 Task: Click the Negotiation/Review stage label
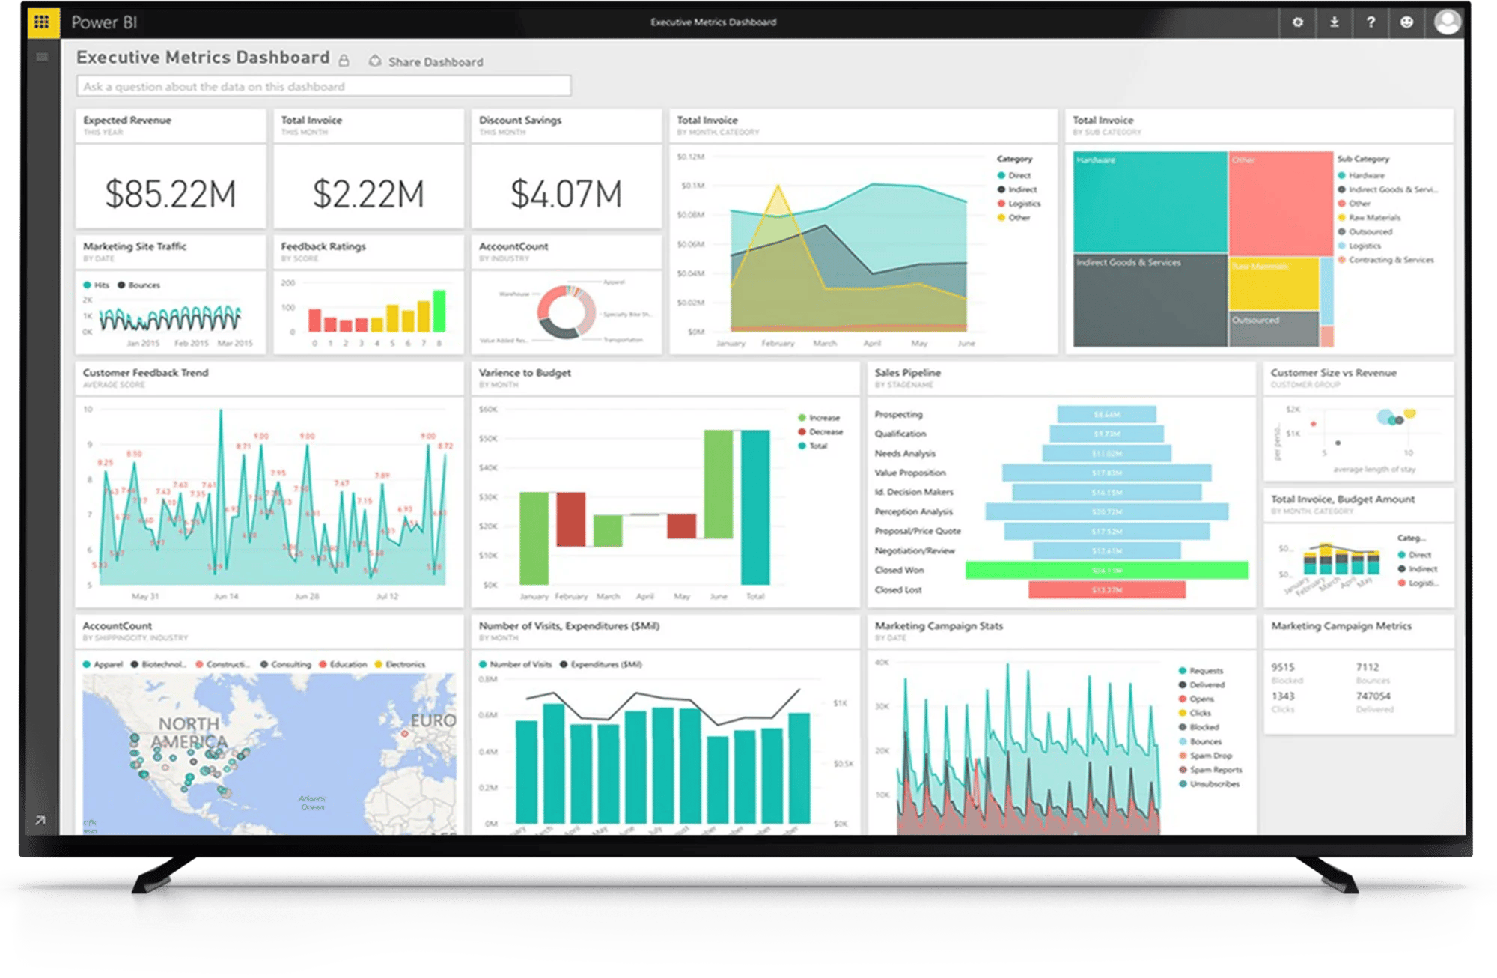915,550
